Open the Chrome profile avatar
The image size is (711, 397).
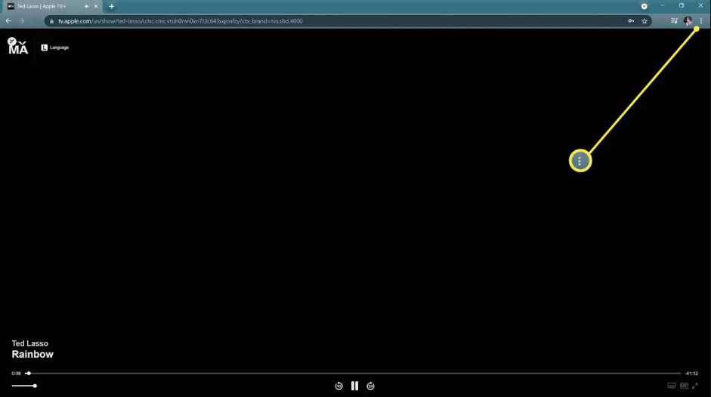pyautogui.click(x=688, y=21)
